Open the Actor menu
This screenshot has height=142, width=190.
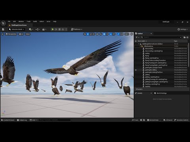tap(48, 21)
